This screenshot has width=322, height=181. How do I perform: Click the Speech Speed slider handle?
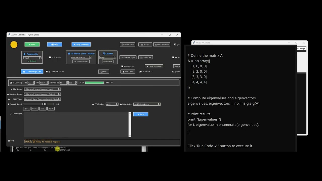pyautogui.click(x=45, y=104)
